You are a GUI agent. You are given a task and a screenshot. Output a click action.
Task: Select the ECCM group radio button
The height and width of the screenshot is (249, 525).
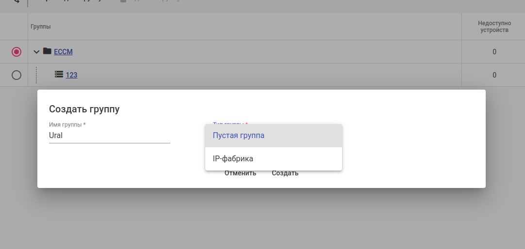pos(16,52)
